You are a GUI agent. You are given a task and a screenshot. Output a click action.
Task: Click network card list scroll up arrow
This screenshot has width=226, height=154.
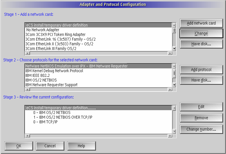[174, 25]
